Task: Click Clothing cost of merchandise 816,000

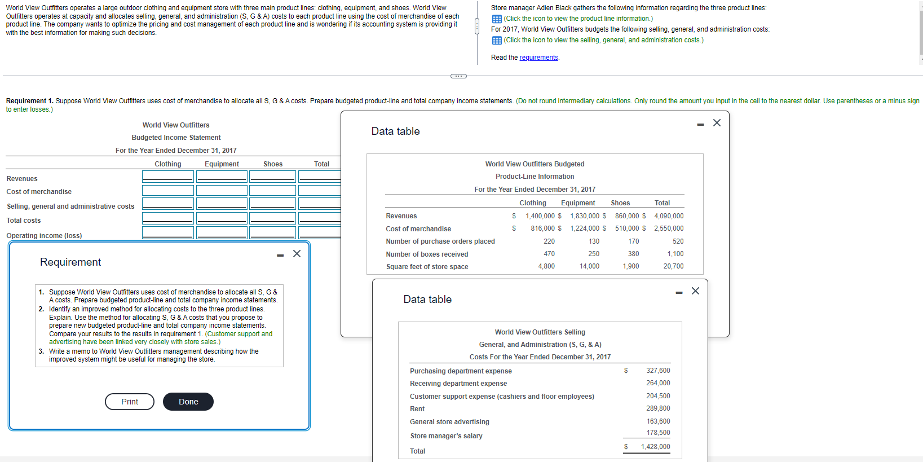Action: [542, 228]
